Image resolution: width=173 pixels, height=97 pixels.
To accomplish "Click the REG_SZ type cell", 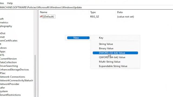I will (x=95, y=17).
